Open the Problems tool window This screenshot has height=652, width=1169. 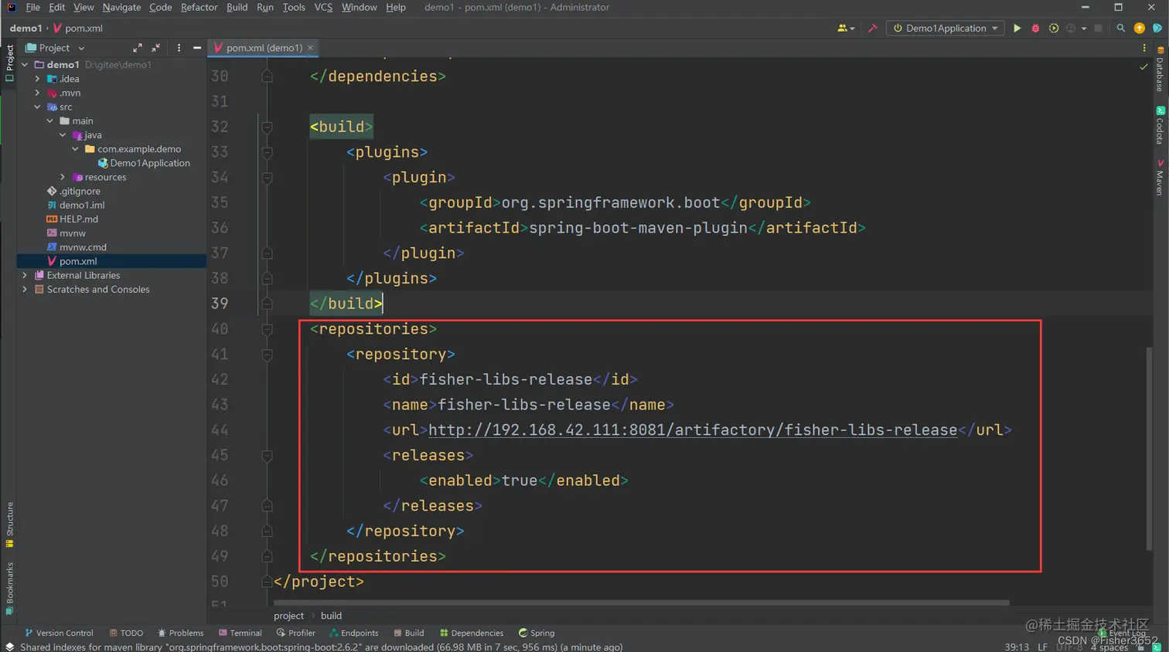click(180, 633)
